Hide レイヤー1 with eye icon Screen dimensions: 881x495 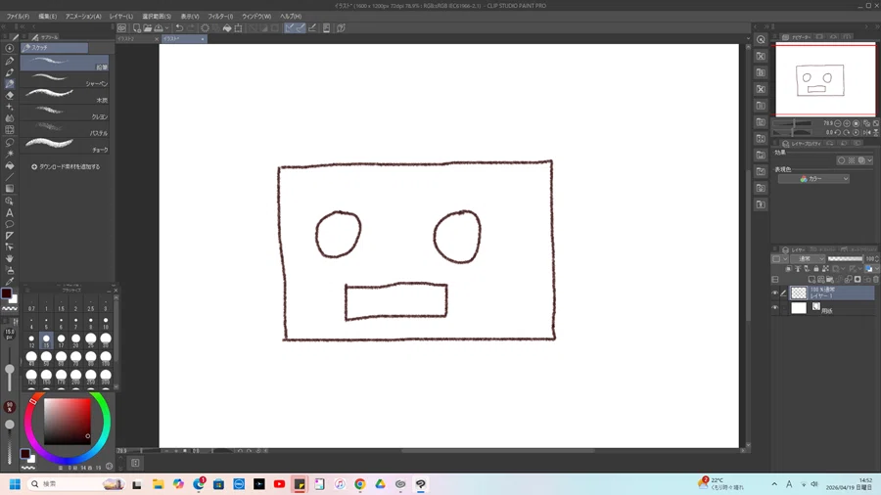775,292
